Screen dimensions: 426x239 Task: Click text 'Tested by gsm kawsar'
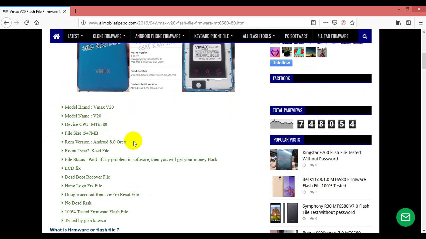click(x=85, y=220)
